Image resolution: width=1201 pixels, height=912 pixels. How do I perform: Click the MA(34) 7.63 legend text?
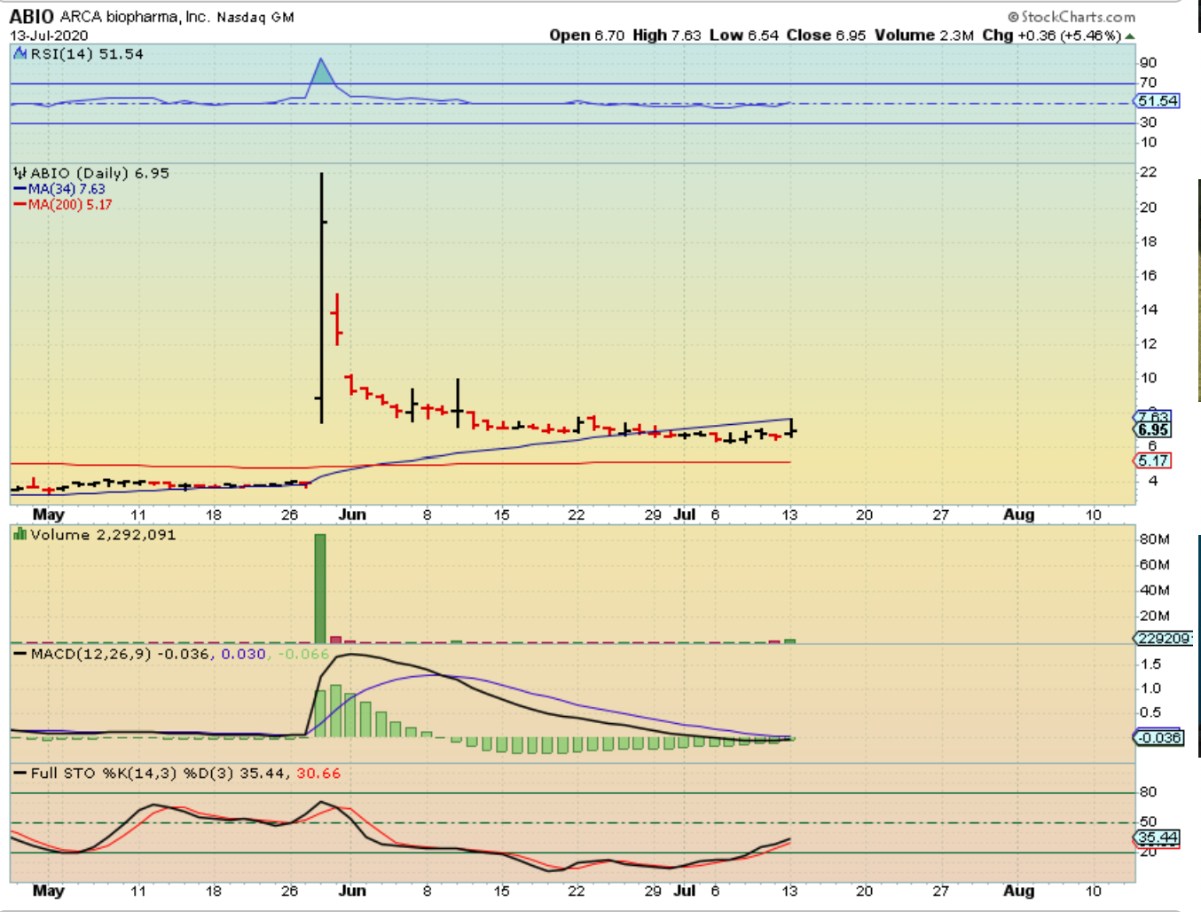[67, 189]
